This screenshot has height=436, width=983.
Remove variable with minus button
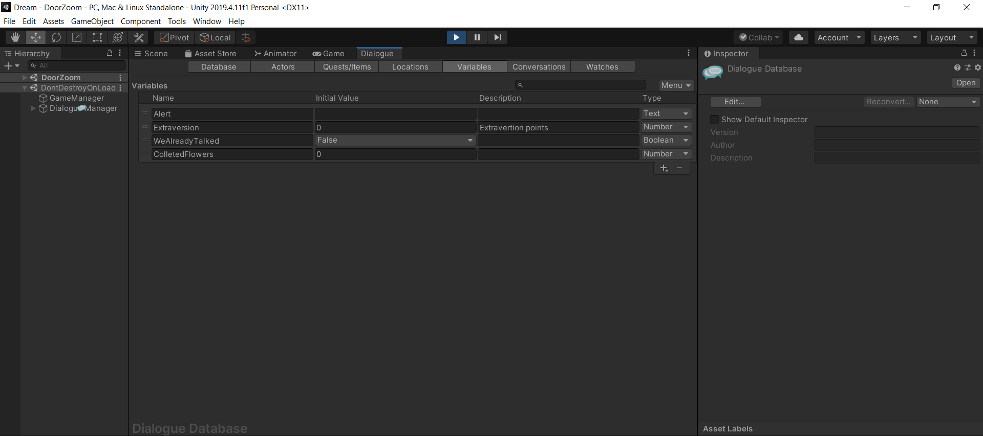[679, 168]
